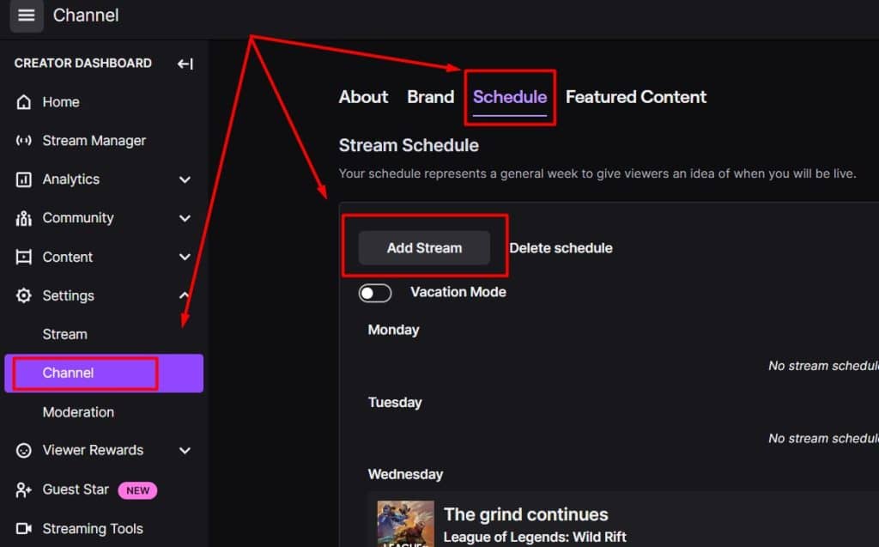Open Stream Manager from sidebar
This screenshot has width=879, height=547.
(25, 140)
